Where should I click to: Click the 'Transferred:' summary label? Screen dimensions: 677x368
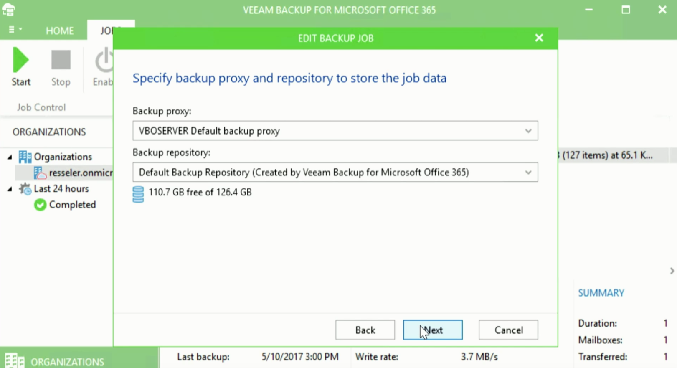(x=603, y=357)
